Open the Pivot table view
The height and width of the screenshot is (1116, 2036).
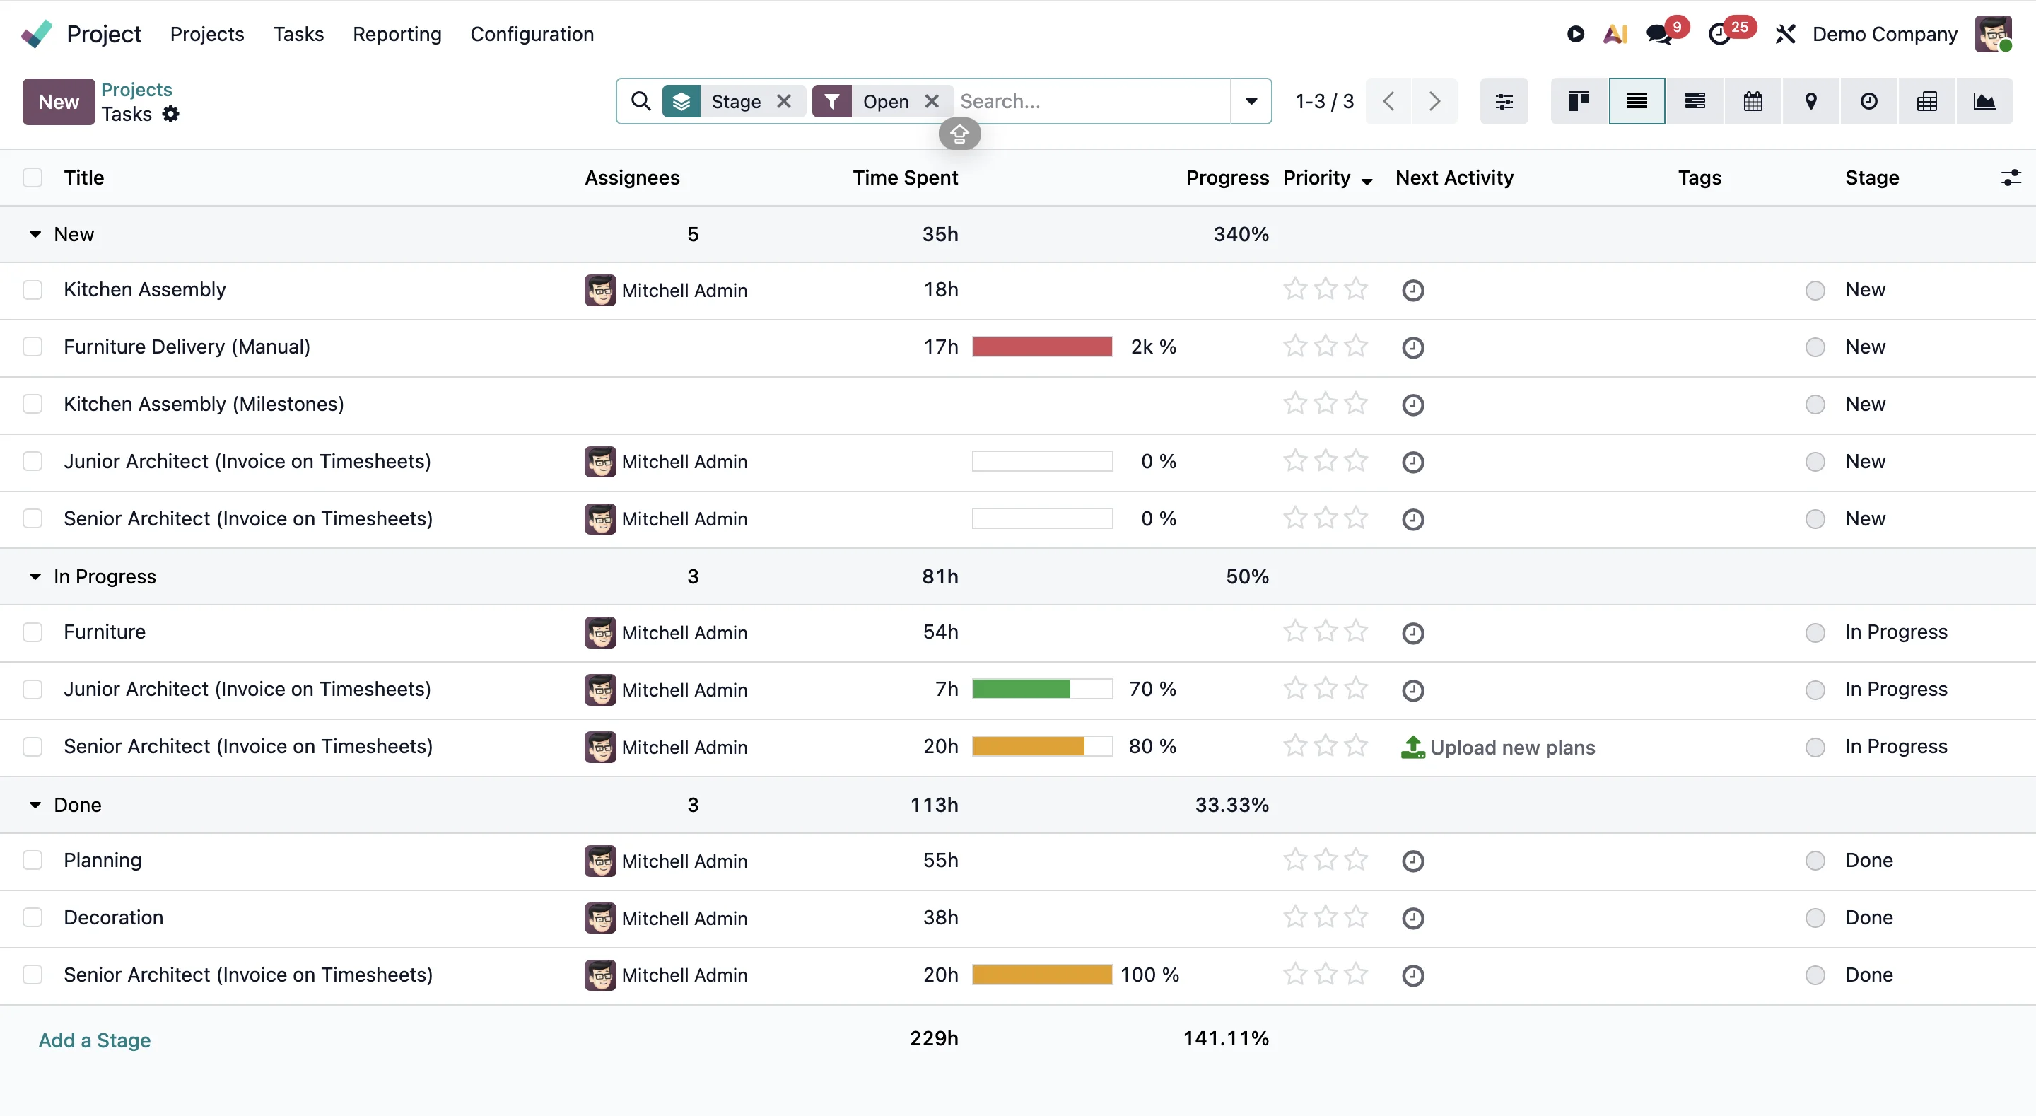point(1927,101)
